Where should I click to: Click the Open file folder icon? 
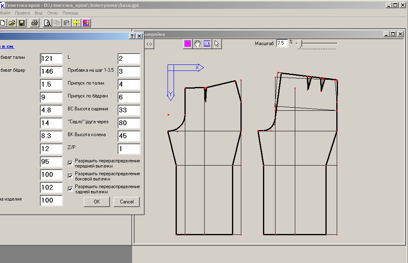click(12, 23)
